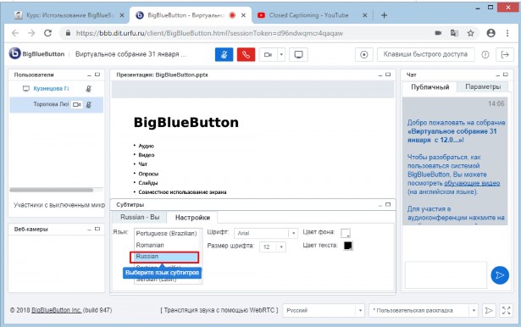
Task: Apply layout with bottom arrow button
Action: pos(489,310)
